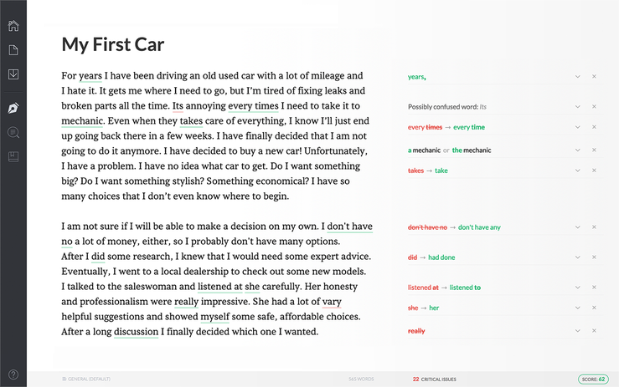Image resolution: width=619 pixels, height=387 pixels.
Task: Choose 'the mechanic' replacement option
Action: (472, 150)
